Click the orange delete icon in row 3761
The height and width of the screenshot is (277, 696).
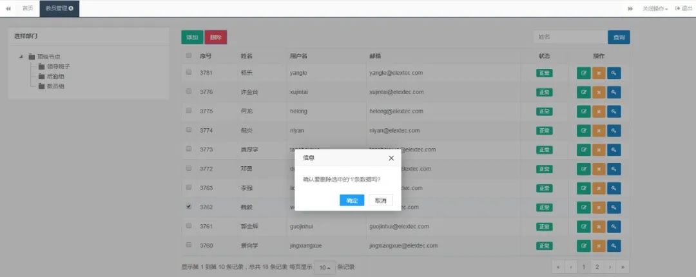tap(599, 227)
